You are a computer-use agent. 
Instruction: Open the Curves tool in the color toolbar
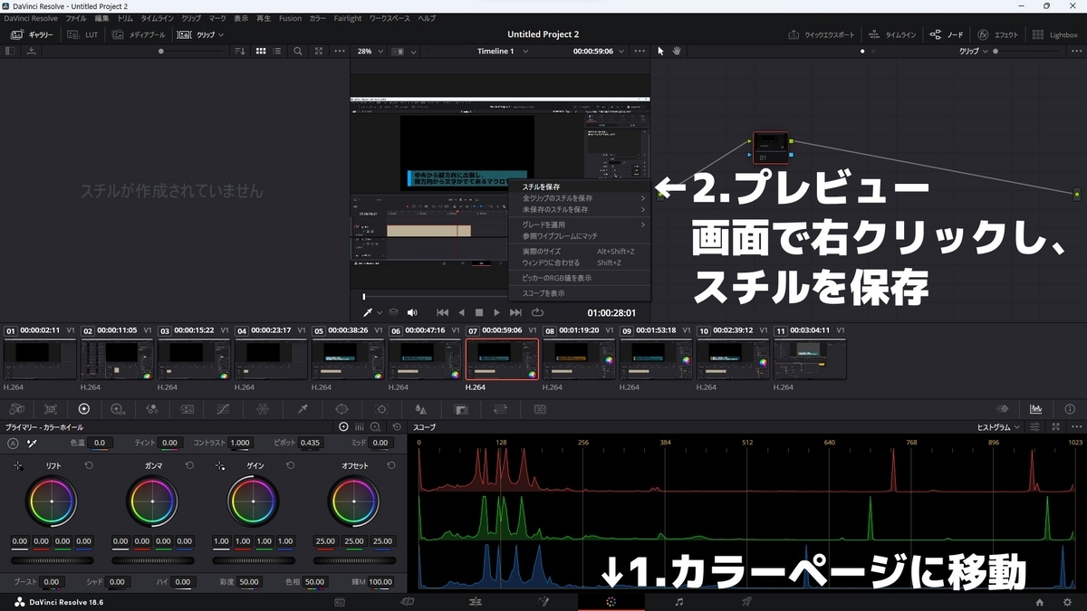(223, 409)
